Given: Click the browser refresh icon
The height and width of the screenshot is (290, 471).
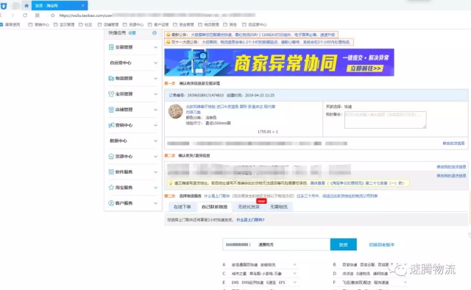Looking at the screenshot, I should tap(25, 15).
